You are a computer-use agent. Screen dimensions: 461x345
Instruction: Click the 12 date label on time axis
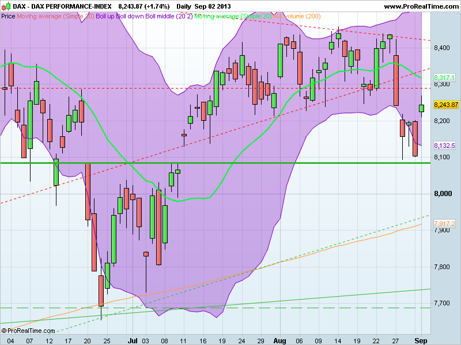click(x=48, y=341)
